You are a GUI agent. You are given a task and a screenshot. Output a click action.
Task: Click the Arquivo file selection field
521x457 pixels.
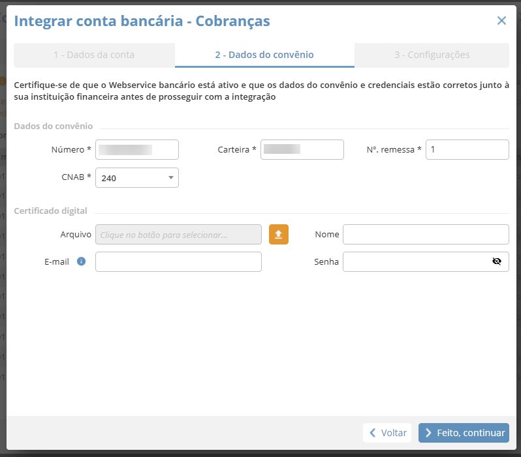pyautogui.click(x=178, y=235)
